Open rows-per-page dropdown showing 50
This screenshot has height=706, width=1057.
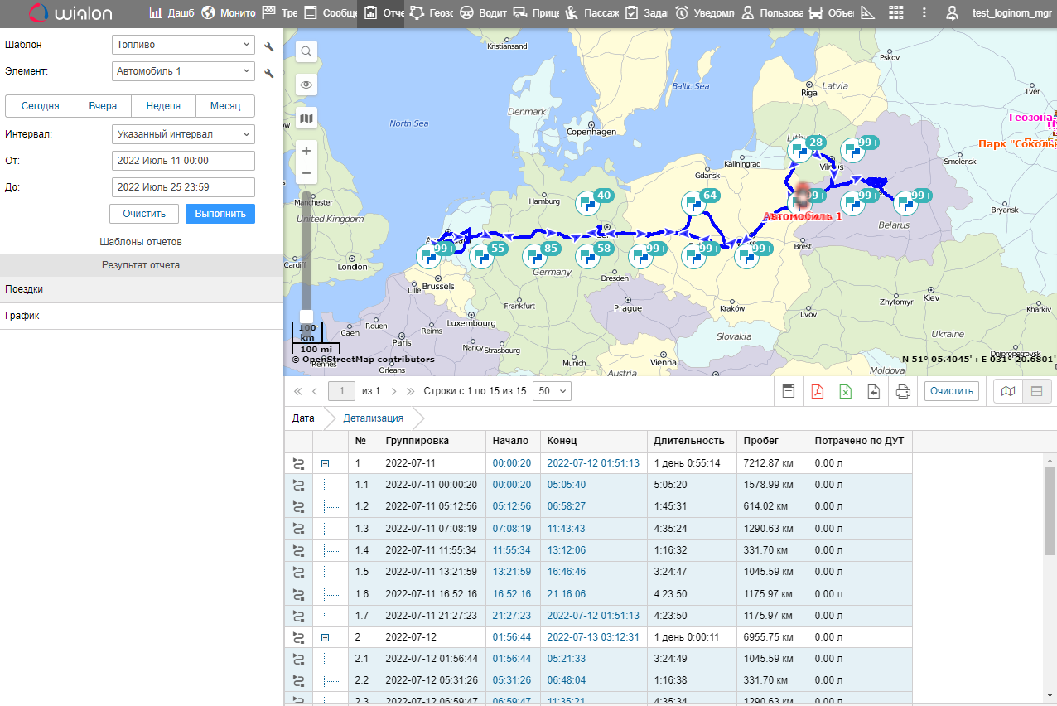tap(552, 391)
